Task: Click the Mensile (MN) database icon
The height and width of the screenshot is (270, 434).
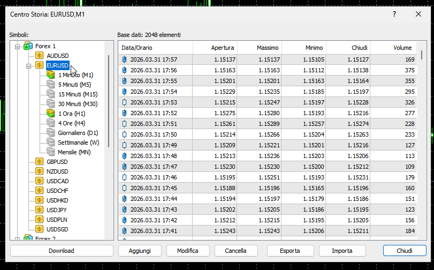Action: (x=50, y=152)
